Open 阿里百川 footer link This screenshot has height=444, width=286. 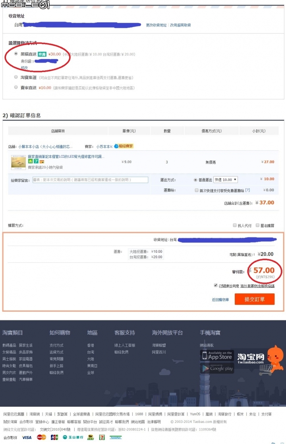coord(159,352)
